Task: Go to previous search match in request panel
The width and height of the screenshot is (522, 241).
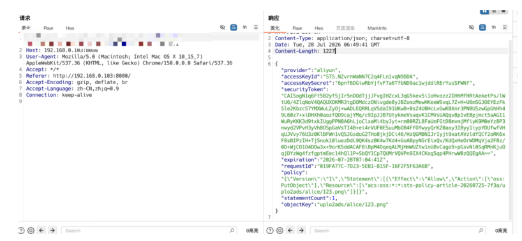Action: 41,230
